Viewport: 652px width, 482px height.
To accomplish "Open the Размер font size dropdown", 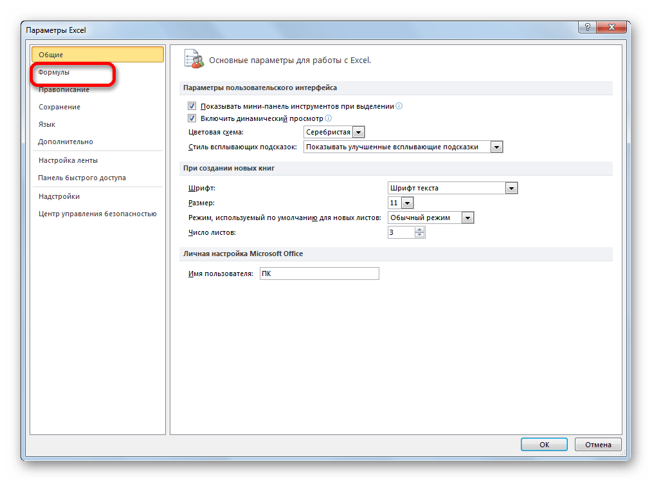I will pyautogui.click(x=408, y=203).
